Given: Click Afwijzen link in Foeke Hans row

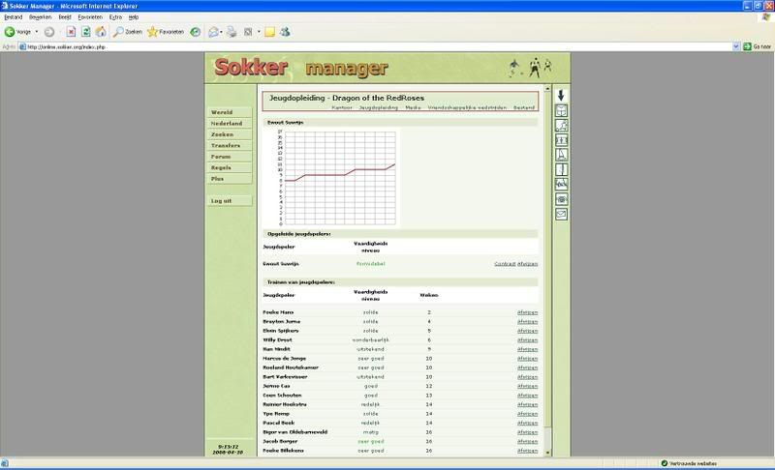Looking at the screenshot, I should pos(527,312).
